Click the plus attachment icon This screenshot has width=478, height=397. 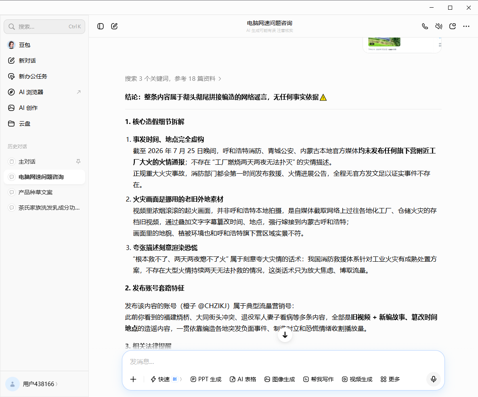click(x=133, y=379)
